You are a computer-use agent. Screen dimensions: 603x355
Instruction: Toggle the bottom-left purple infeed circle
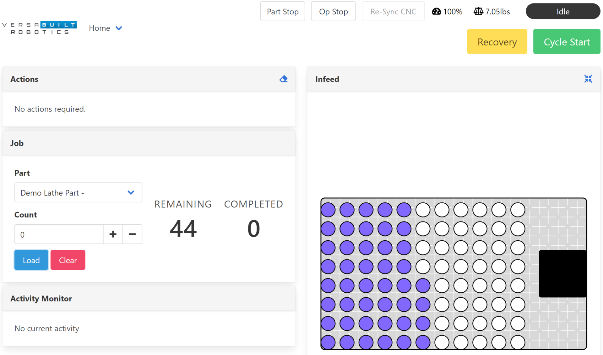pos(328,342)
